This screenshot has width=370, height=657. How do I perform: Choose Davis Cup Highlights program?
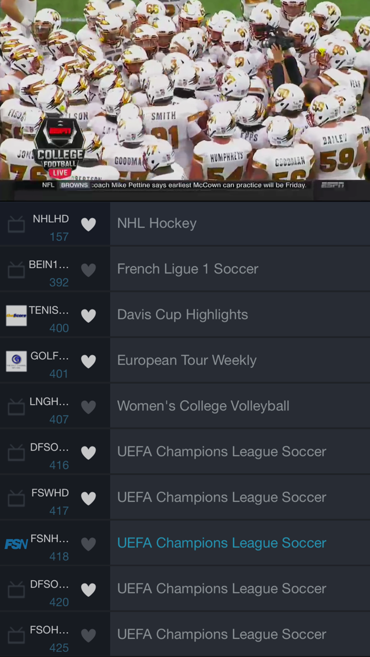pos(239,315)
